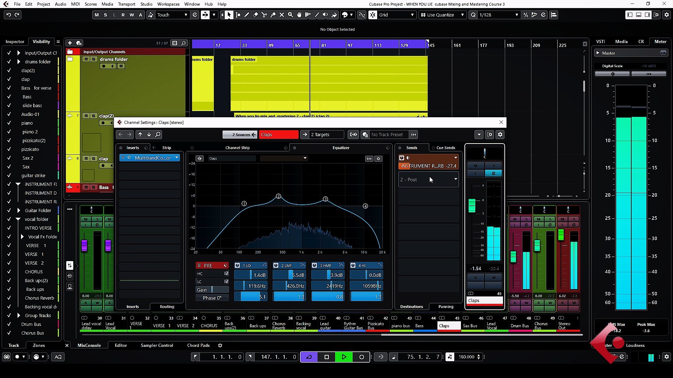Click the Play transport button
673x378 pixels.
tap(344, 357)
